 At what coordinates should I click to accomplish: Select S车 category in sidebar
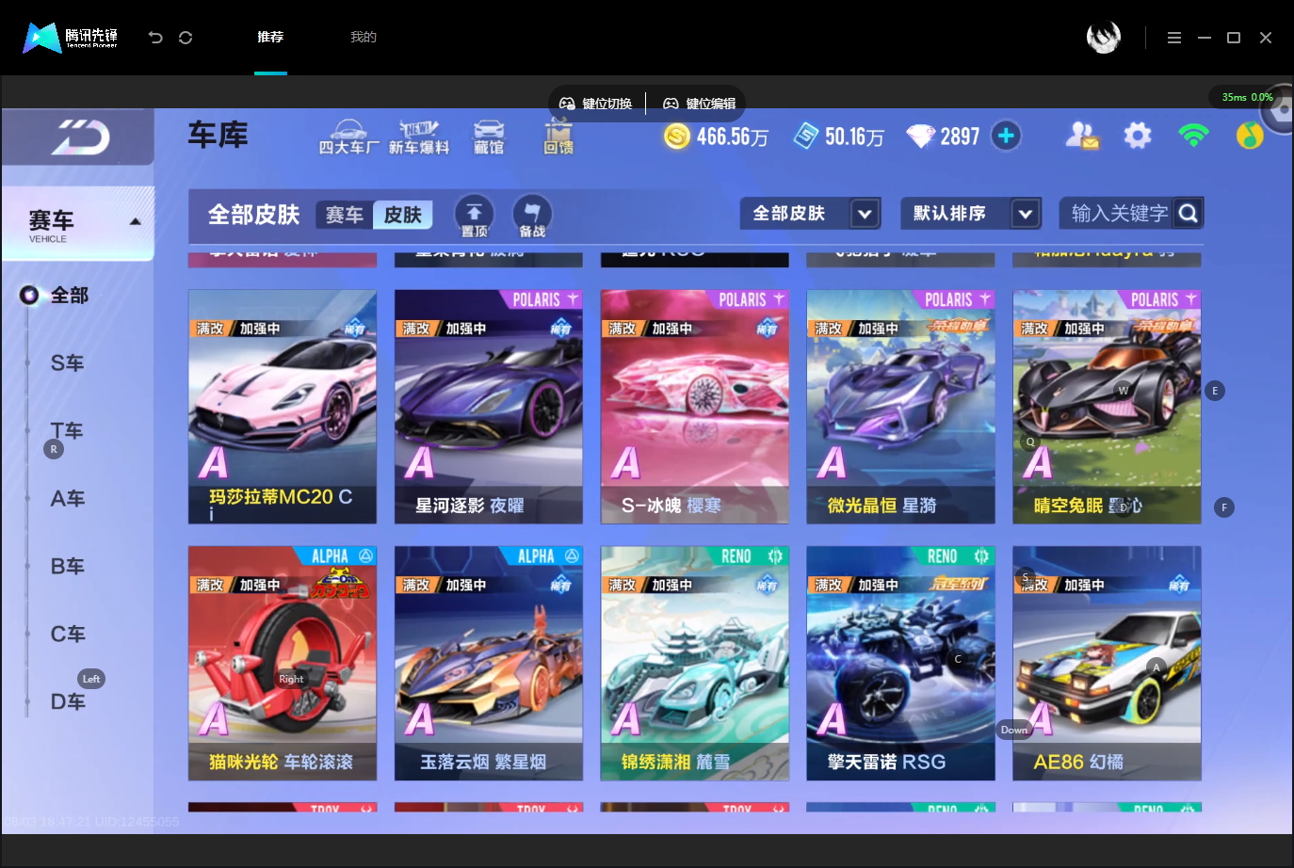[x=68, y=363]
